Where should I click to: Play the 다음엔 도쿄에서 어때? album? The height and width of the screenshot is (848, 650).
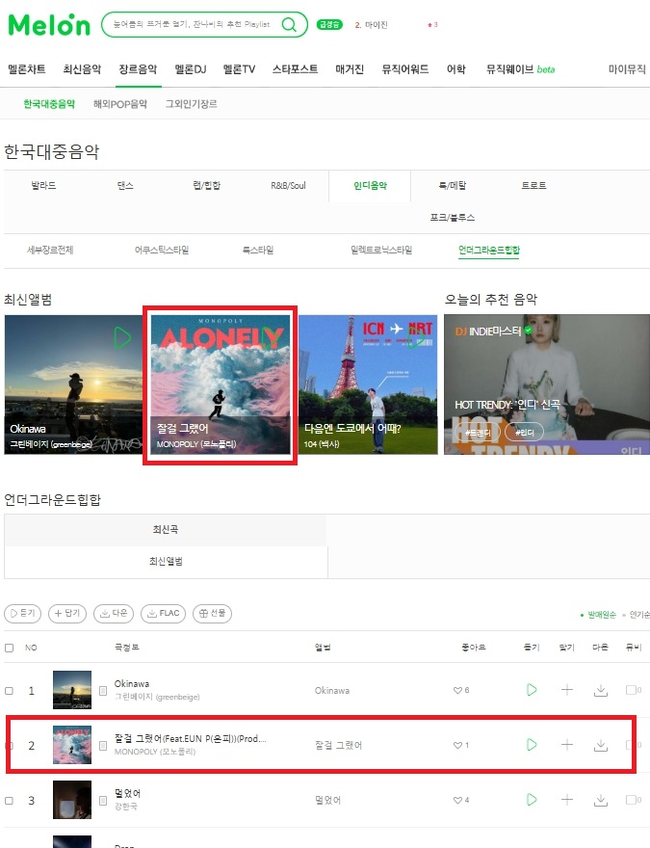[x=415, y=337]
